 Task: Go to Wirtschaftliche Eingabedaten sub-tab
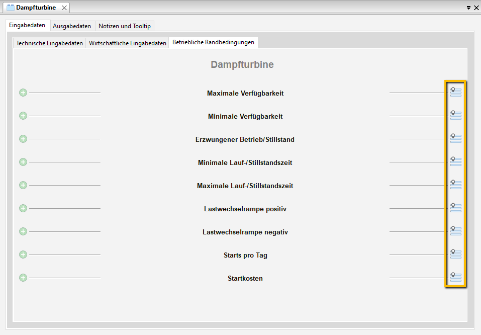(x=127, y=43)
